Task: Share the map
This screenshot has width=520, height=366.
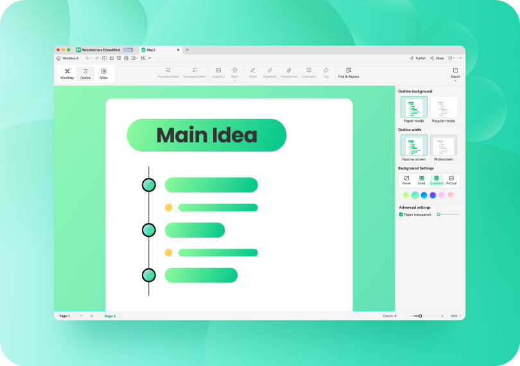Action: (x=437, y=58)
